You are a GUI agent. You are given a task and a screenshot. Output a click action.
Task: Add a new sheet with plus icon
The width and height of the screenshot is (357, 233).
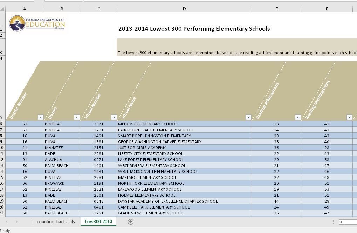coord(131,222)
